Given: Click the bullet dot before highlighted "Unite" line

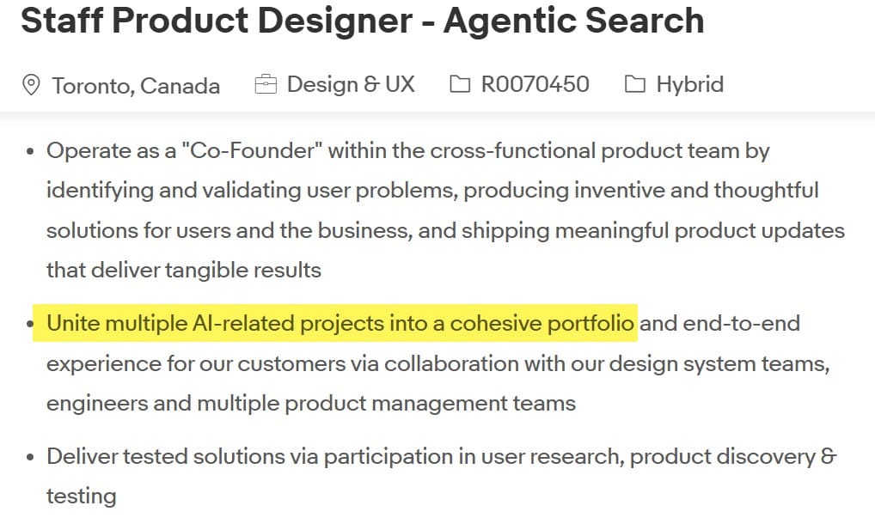Looking at the screenshot, I should coord(30,324).
